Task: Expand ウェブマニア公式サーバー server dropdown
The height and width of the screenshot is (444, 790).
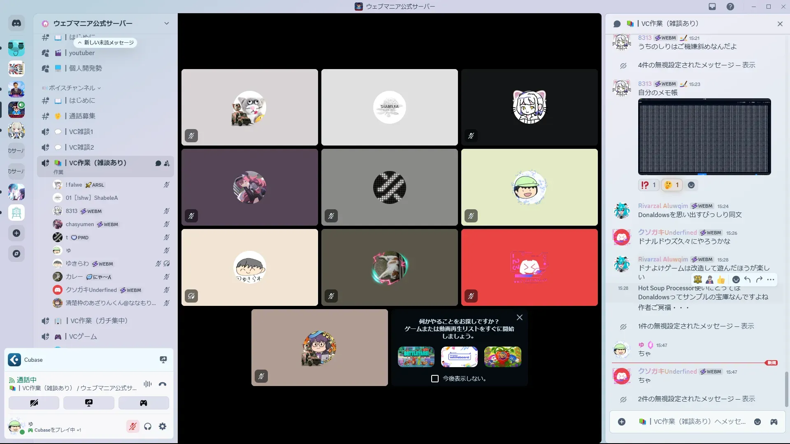Action: click(166, 23)
